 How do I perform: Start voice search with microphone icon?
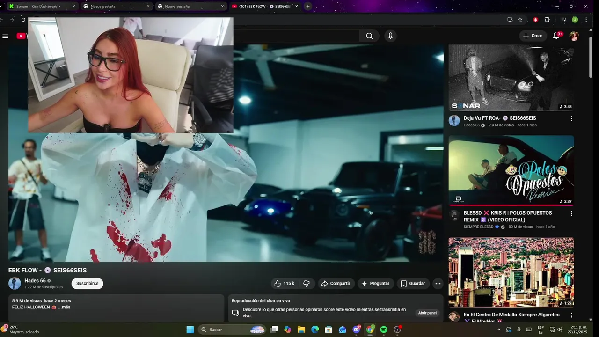point(390,36)
